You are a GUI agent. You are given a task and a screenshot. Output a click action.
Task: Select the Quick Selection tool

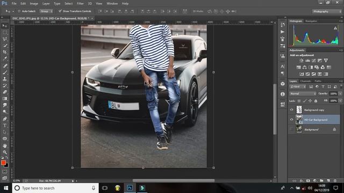(5, 46)
